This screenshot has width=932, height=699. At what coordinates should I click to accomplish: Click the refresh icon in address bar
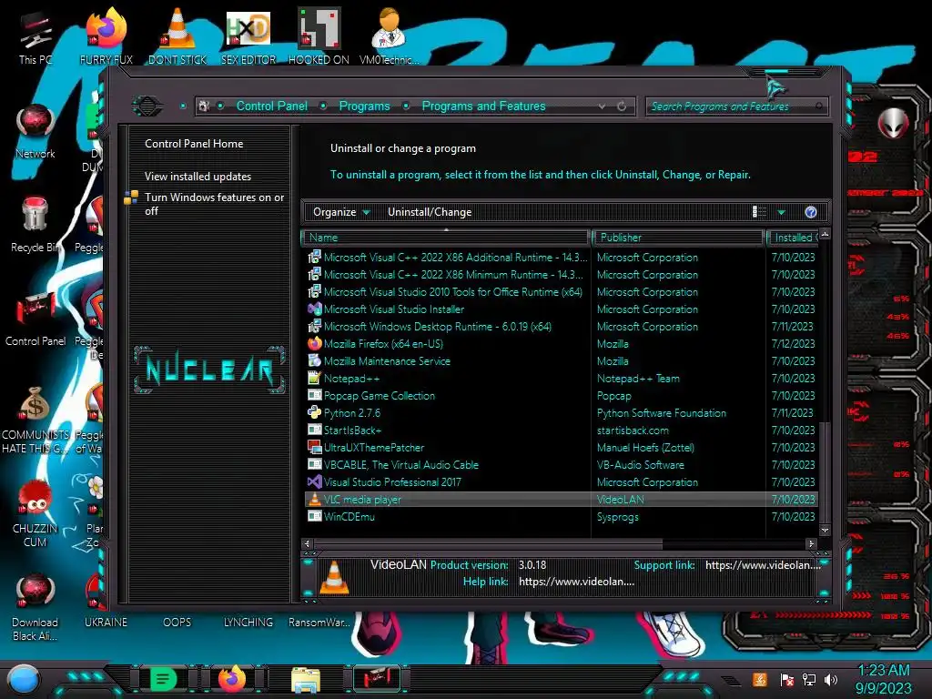click(622, 106)
